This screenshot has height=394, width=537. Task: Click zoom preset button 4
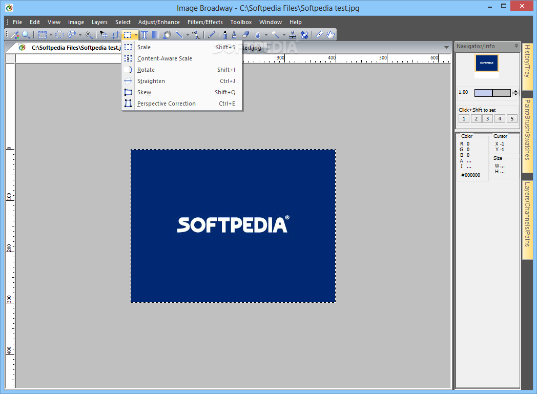[500, 119]
